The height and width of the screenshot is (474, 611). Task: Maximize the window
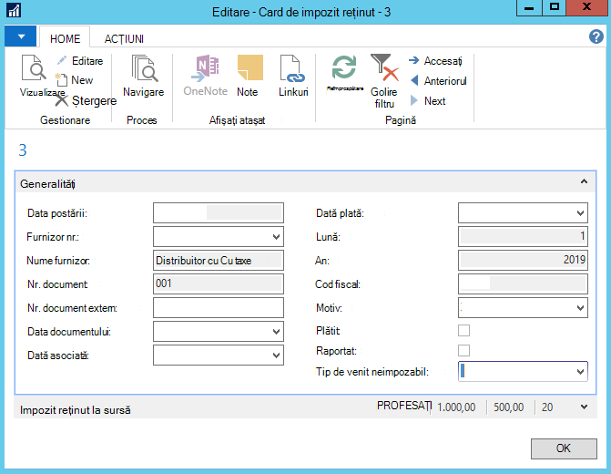555,7
